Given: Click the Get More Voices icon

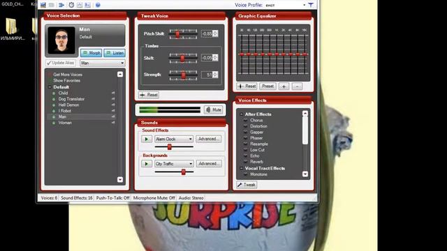Looking at the screenshot, I should [50, 75].
